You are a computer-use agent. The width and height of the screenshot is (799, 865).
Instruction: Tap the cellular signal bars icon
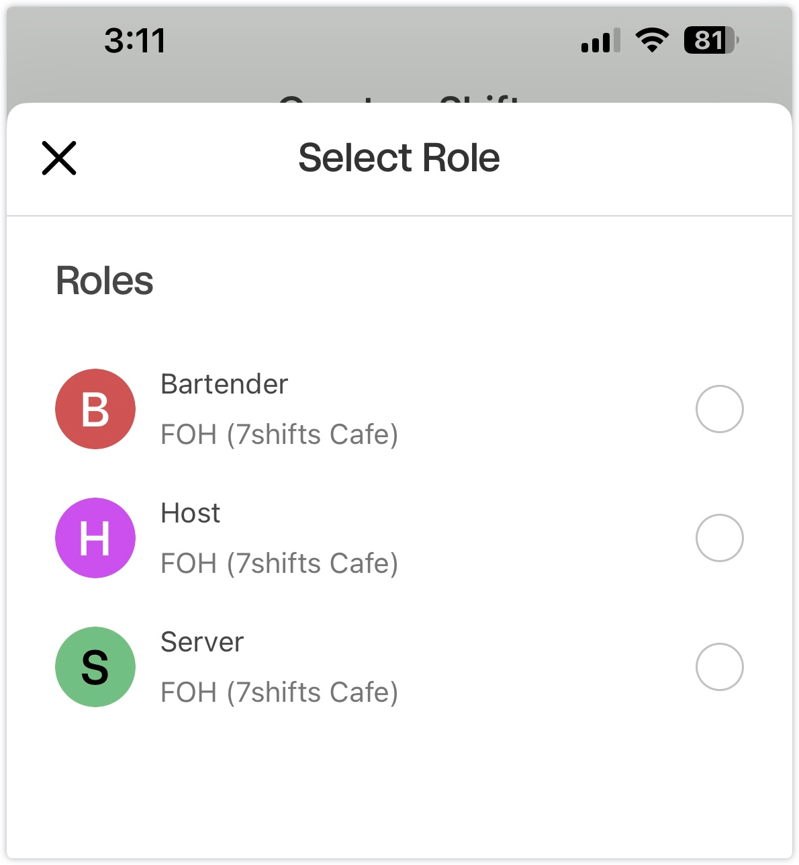pos(600,41)
